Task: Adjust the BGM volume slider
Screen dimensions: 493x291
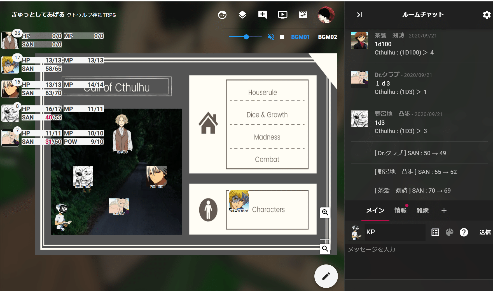Action: coord(246,37)
